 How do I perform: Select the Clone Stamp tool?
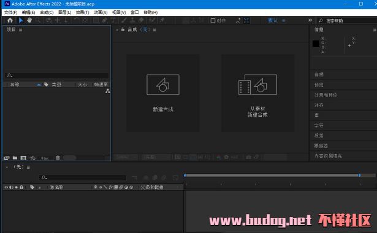pyautogui.click(x=132, y=20)
